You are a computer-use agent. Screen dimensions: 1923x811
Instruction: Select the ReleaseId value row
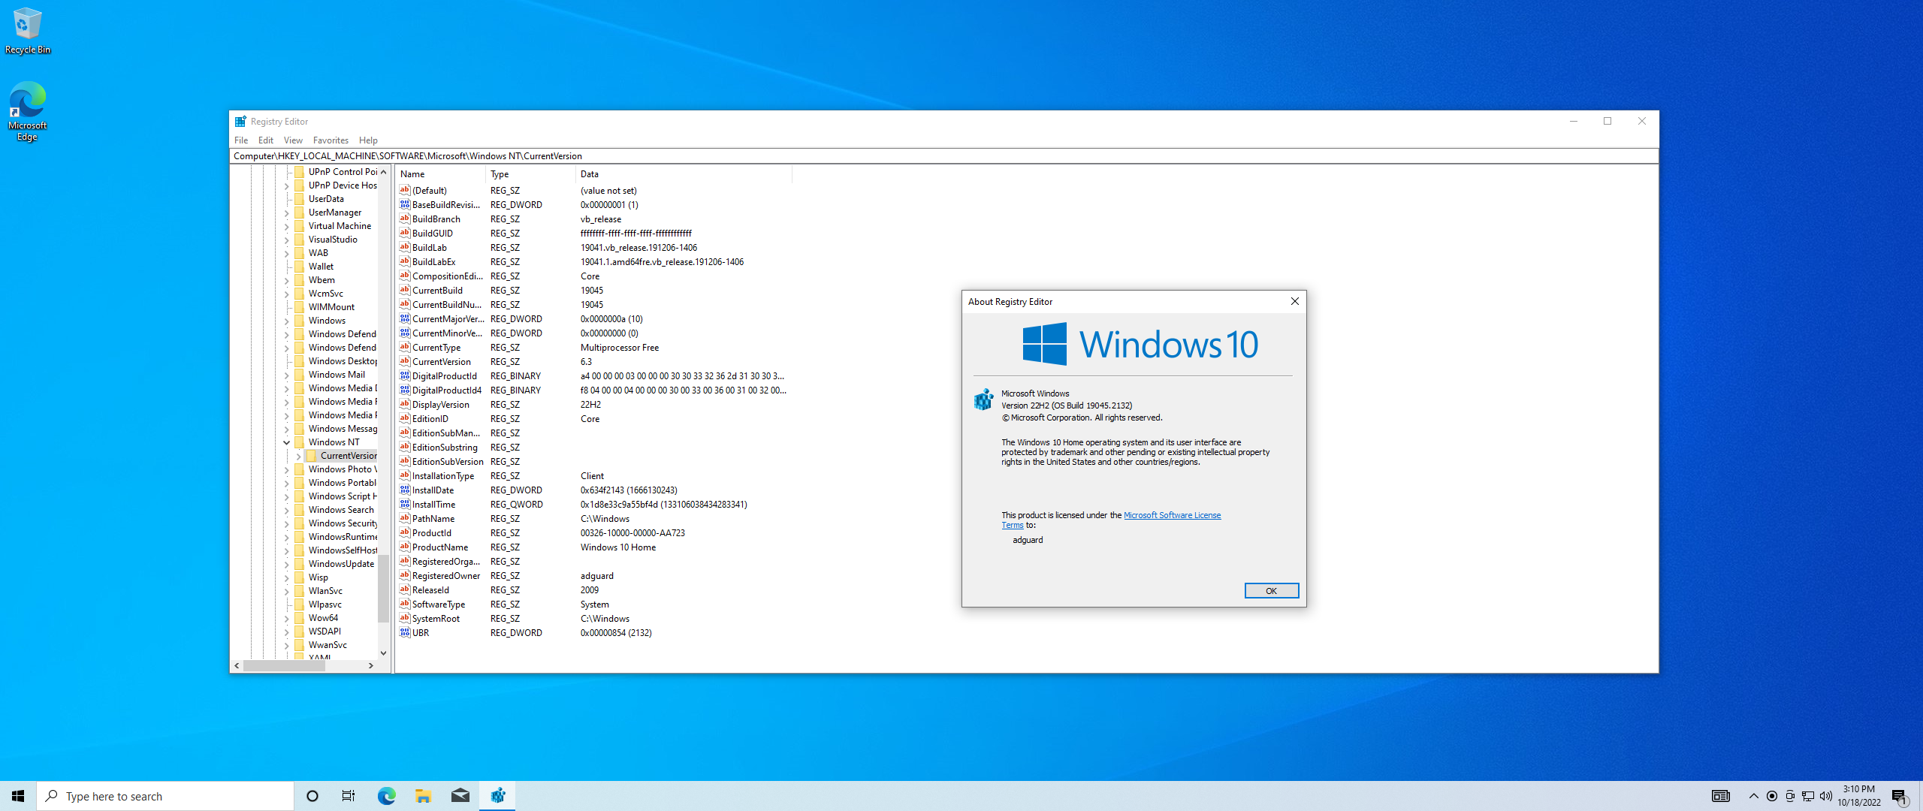click(593, 589)
